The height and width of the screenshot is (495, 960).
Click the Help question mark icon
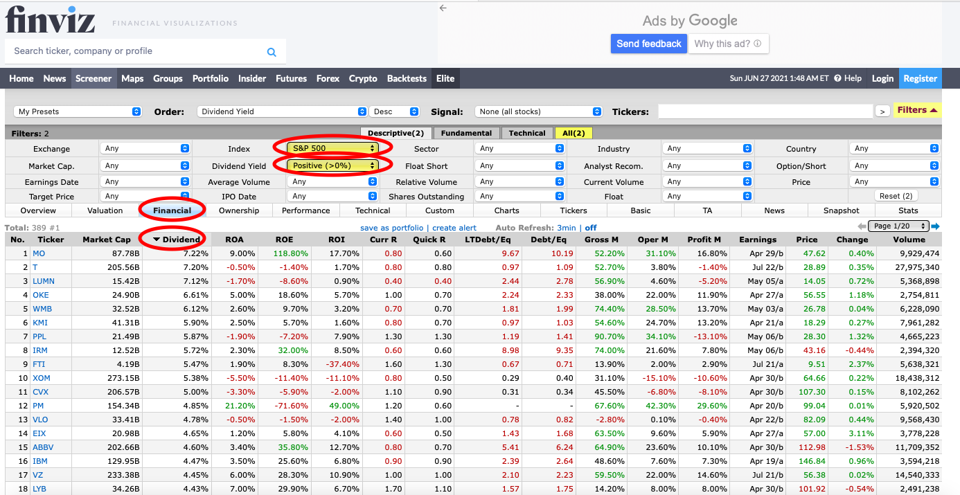tap(837, 79)
